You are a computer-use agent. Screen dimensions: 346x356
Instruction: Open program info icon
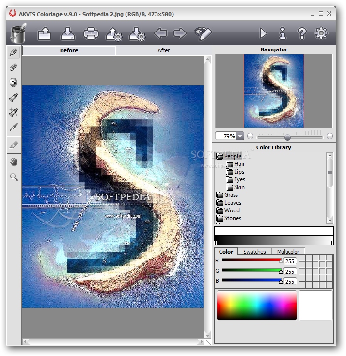pos(282,33)
